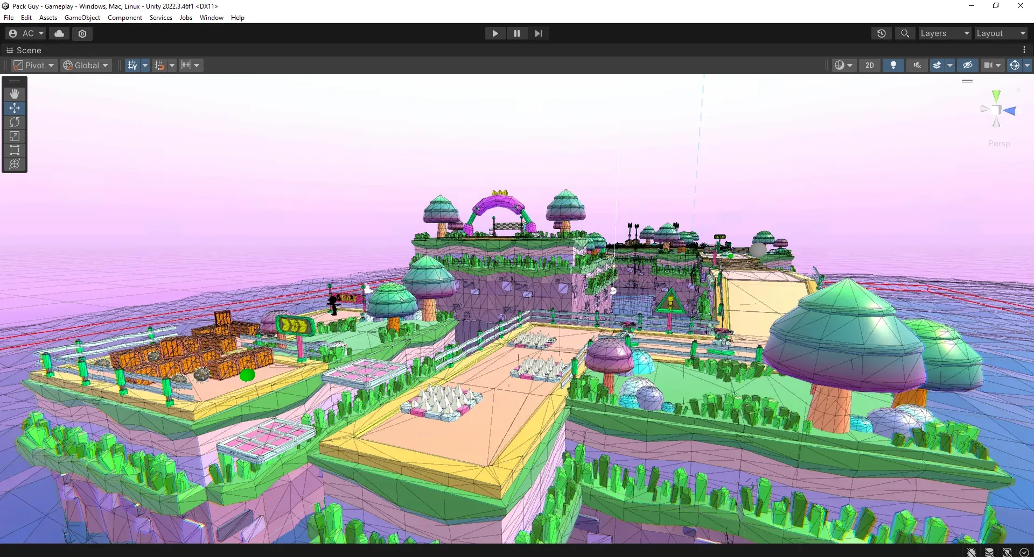Open the Layout dropdown
Image resolution: width=1034 pixels, height=557 pixels.
(x=1001, y=33)
